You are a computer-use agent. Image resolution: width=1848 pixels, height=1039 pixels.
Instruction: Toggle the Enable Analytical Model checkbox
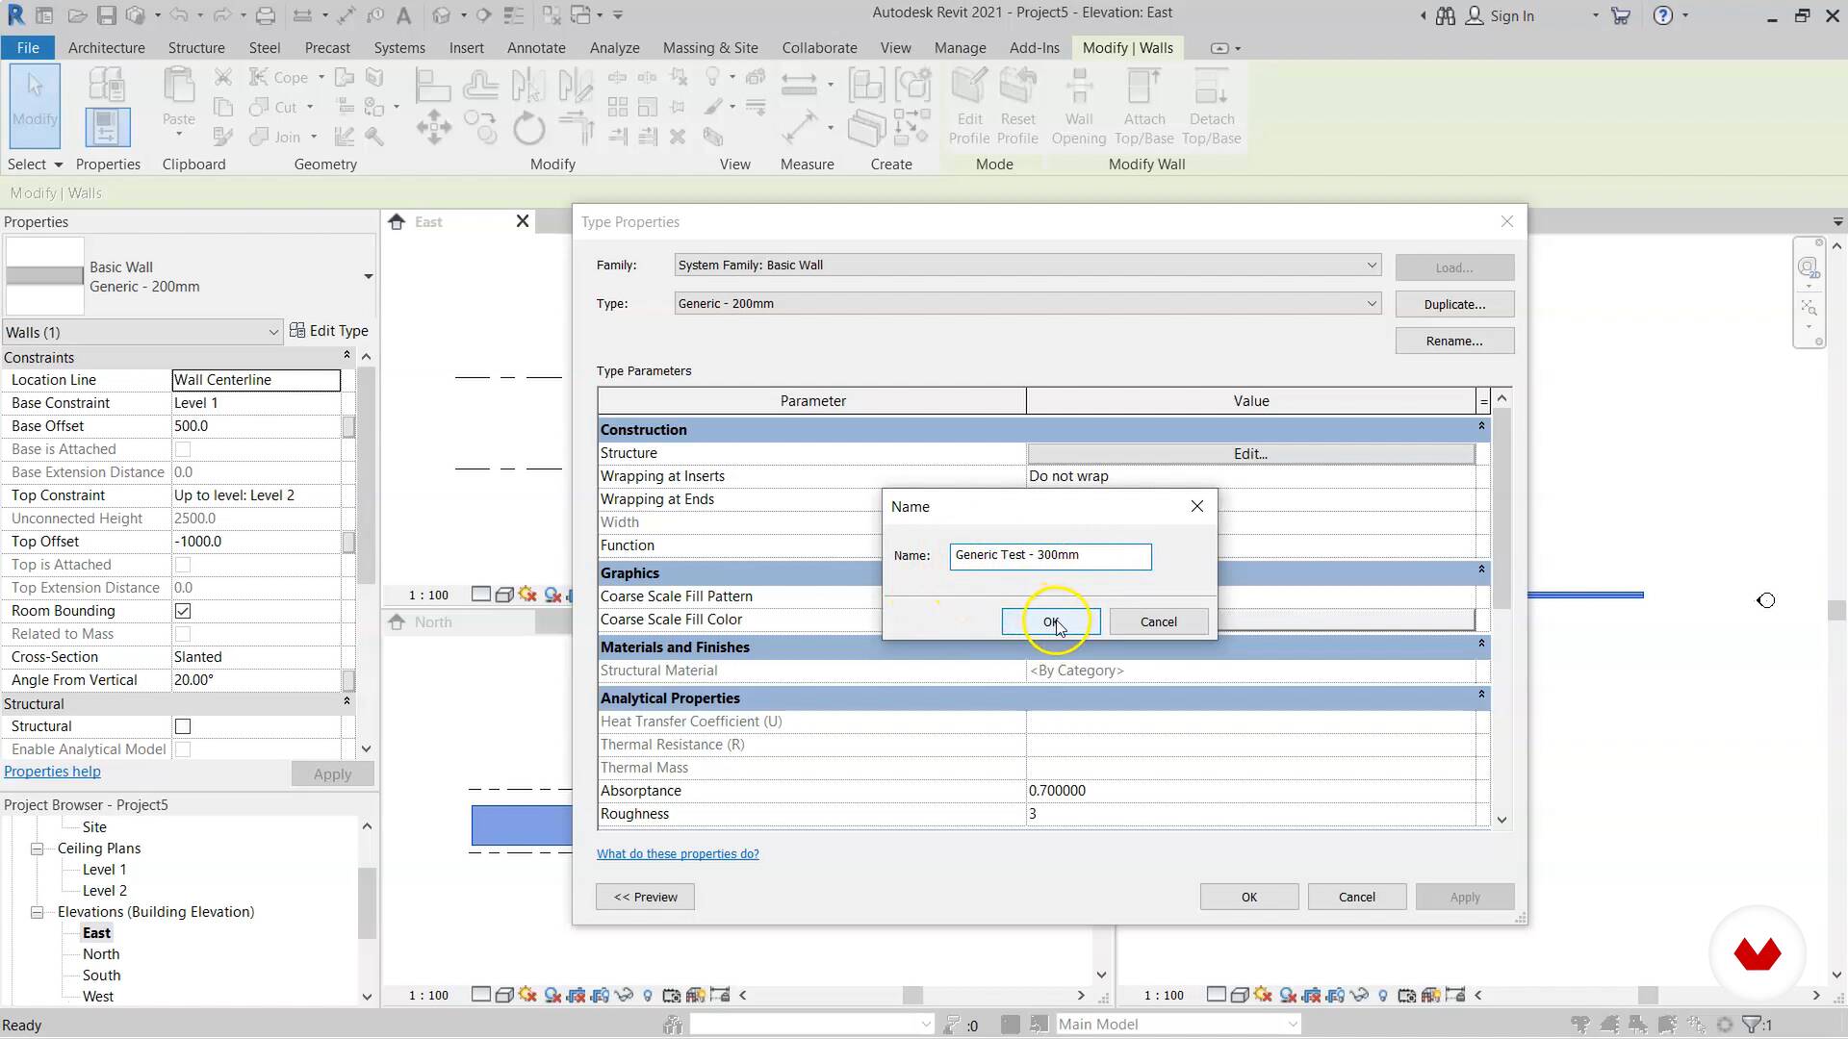[183, 749]
